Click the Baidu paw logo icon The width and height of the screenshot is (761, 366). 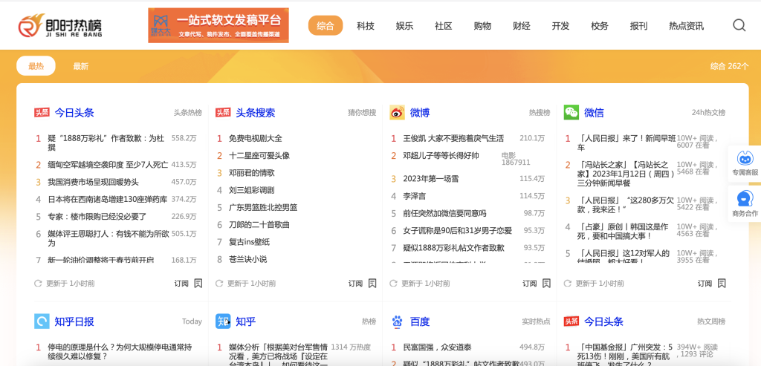(x=397, y=321)
